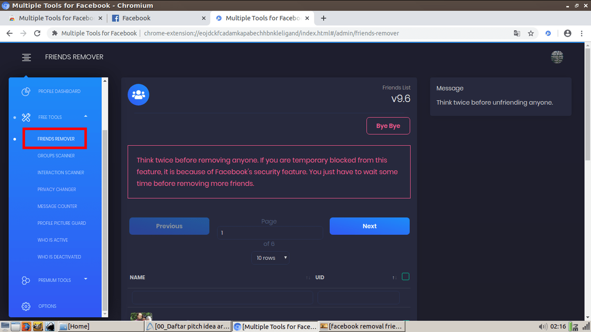Click the Options gear icon
591x332 pixels.
tap(26, 306)
